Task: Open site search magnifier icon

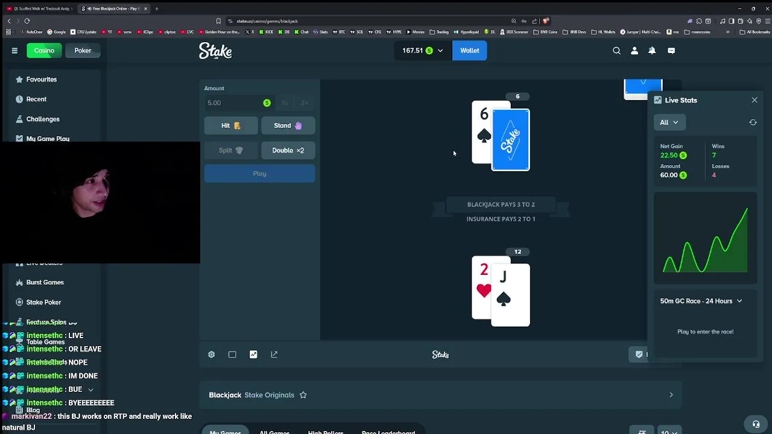Action: click(x=616, y=51)
